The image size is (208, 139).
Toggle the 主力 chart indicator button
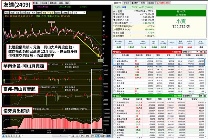[23, 13]
